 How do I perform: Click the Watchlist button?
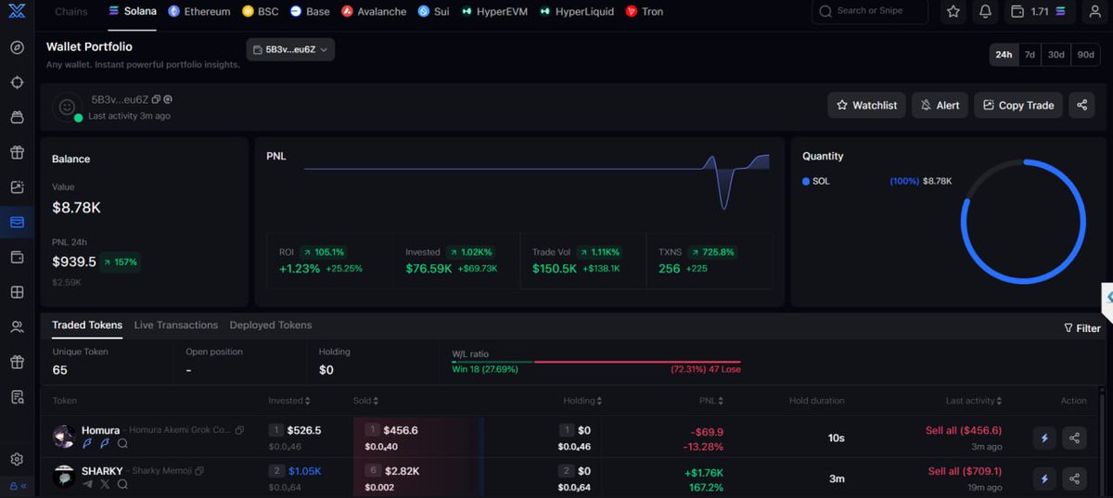click(x=866, y=105)
